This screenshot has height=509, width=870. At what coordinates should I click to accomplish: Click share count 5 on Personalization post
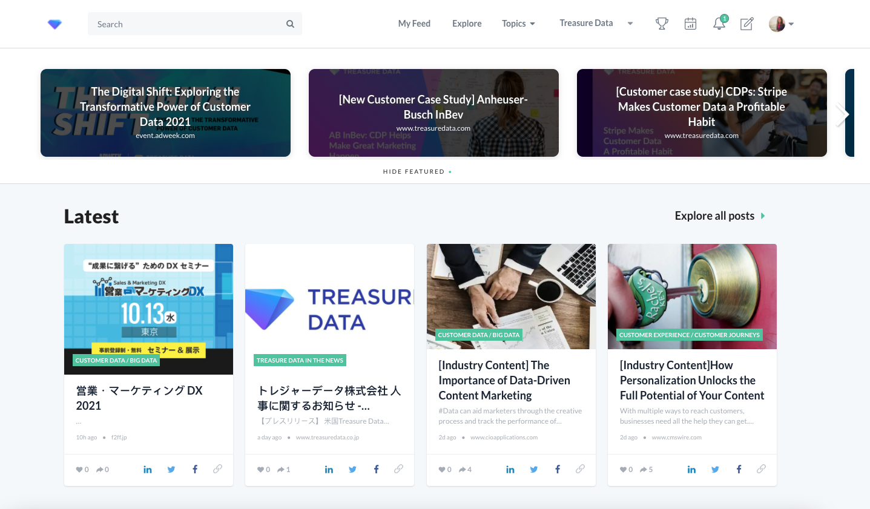click(647, 470)
